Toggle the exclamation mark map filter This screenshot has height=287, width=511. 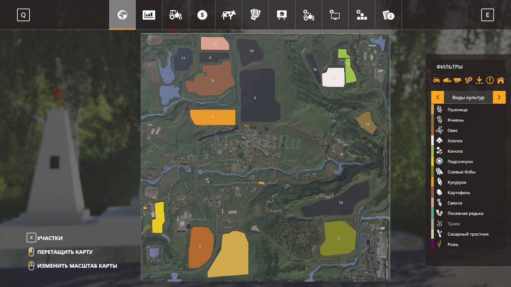pos(490,80)
